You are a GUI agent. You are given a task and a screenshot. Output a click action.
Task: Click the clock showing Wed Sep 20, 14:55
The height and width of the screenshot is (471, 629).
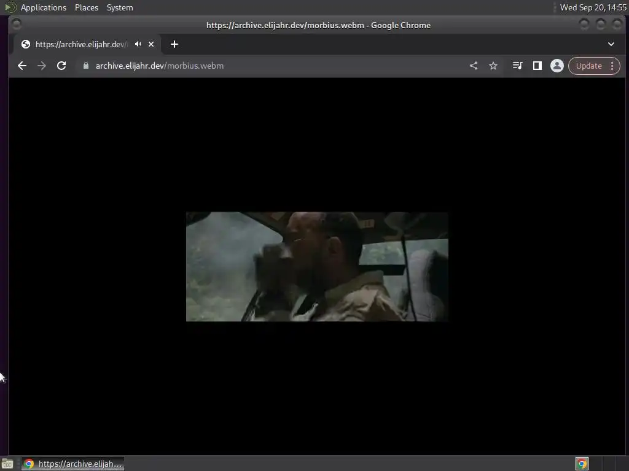click(593, 7)
